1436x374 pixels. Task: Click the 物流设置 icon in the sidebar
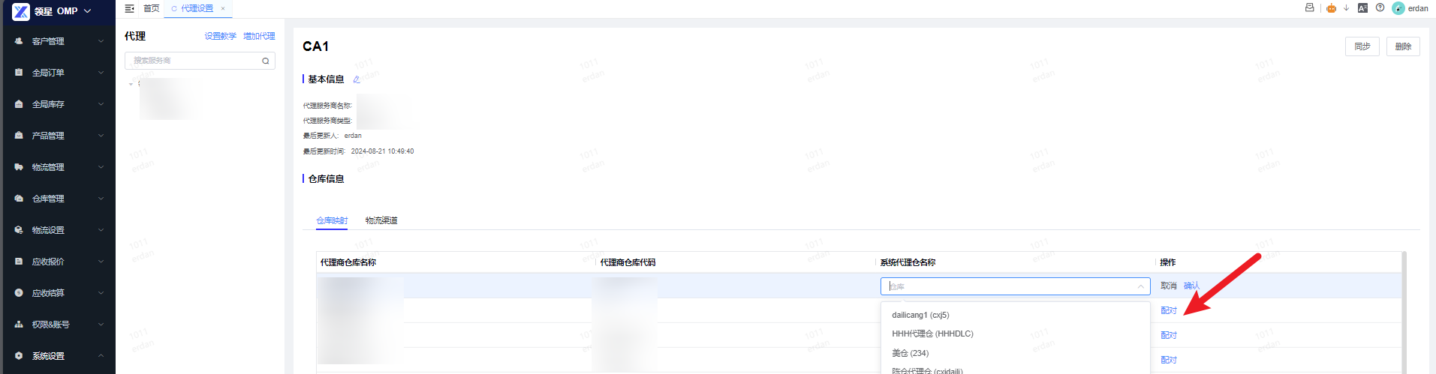pos(19,230)
